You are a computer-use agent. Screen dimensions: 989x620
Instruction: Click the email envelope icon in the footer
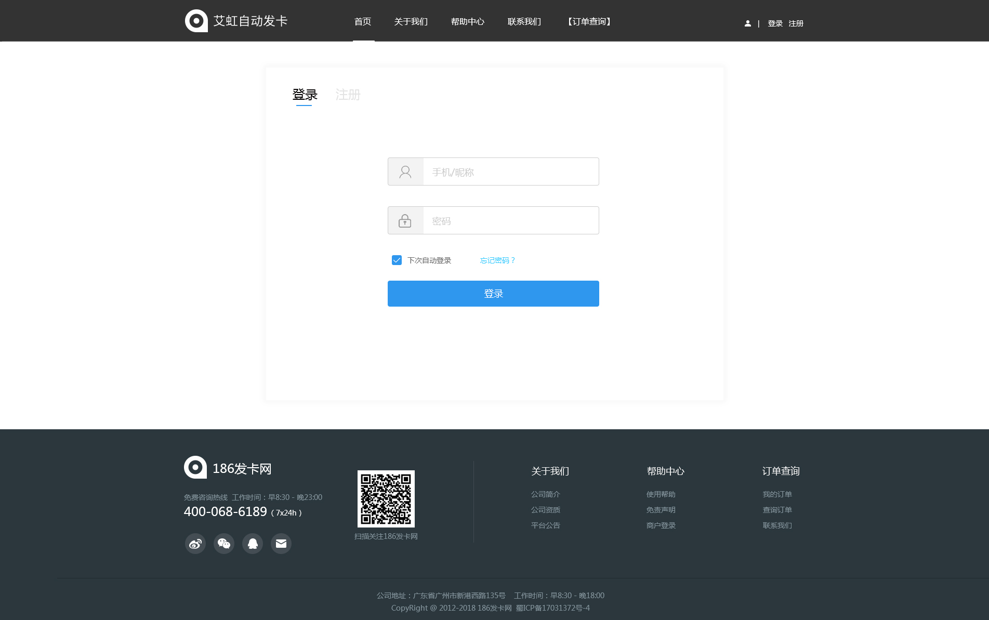coord(281,544)
